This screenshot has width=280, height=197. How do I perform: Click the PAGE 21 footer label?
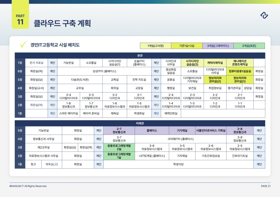pos(265,186)
